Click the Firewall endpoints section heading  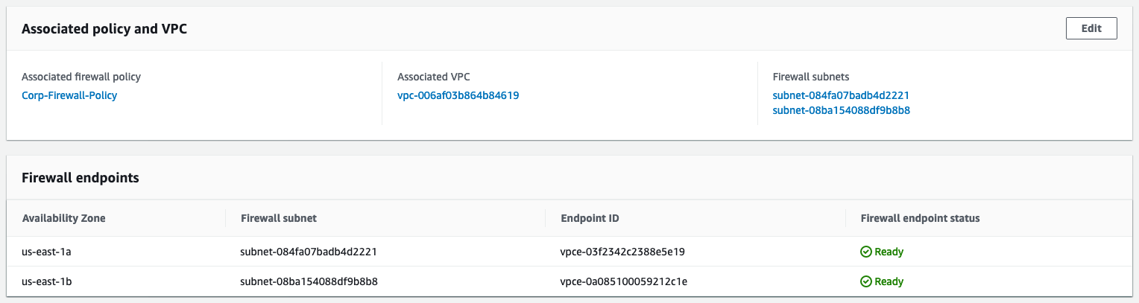click(x=81, y=178)
